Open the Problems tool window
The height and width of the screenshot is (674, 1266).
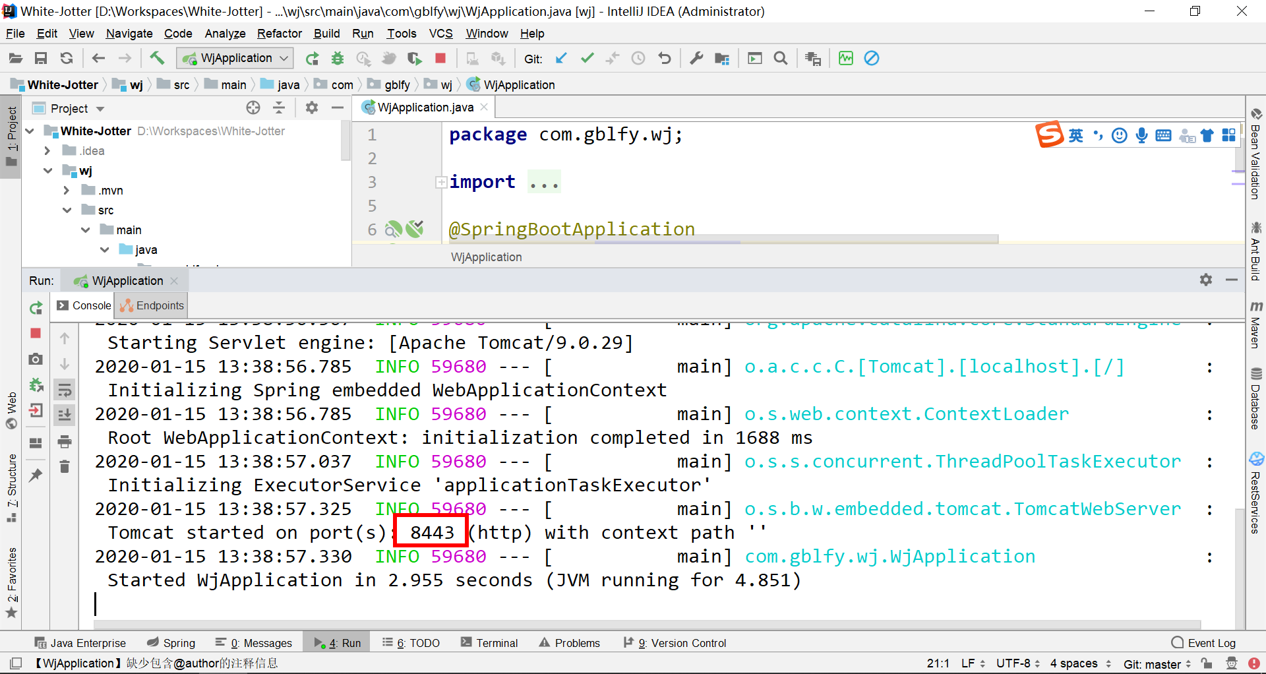click(x=570, y=643)
